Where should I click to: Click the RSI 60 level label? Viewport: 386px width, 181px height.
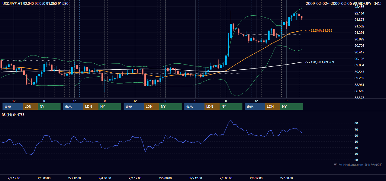point(356,135)
